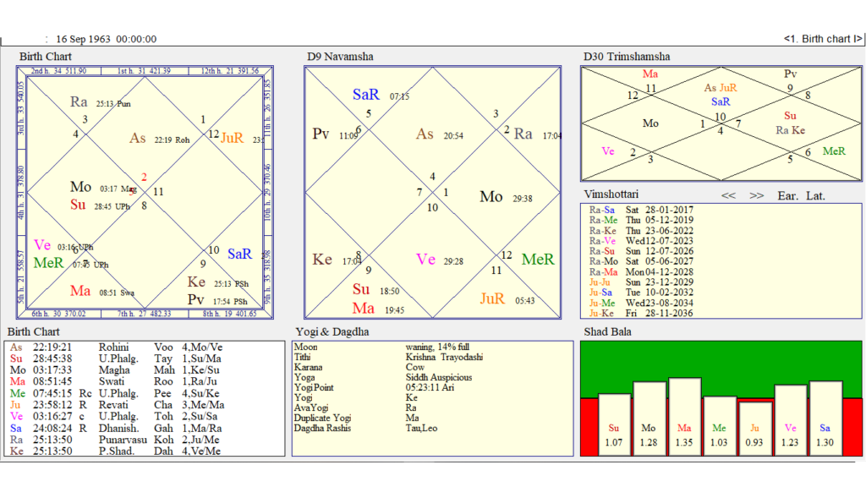866x487 pixels.
Task: Click the Sa bar in Shad Bala chart
Action: (x=825, y=418)
